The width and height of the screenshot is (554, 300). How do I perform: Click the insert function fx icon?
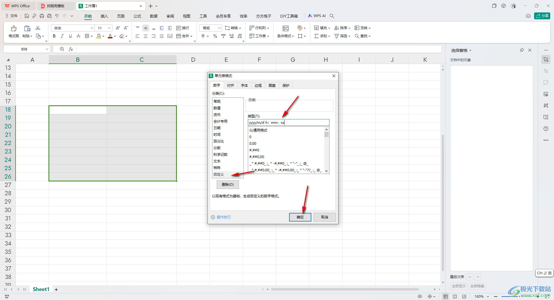71,49
